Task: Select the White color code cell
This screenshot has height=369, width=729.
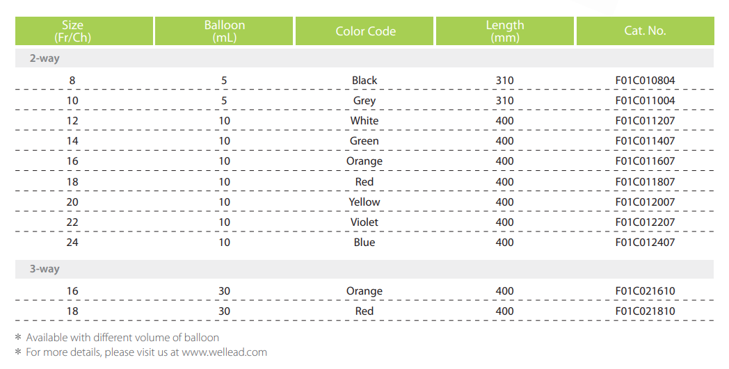Action: 364,121
